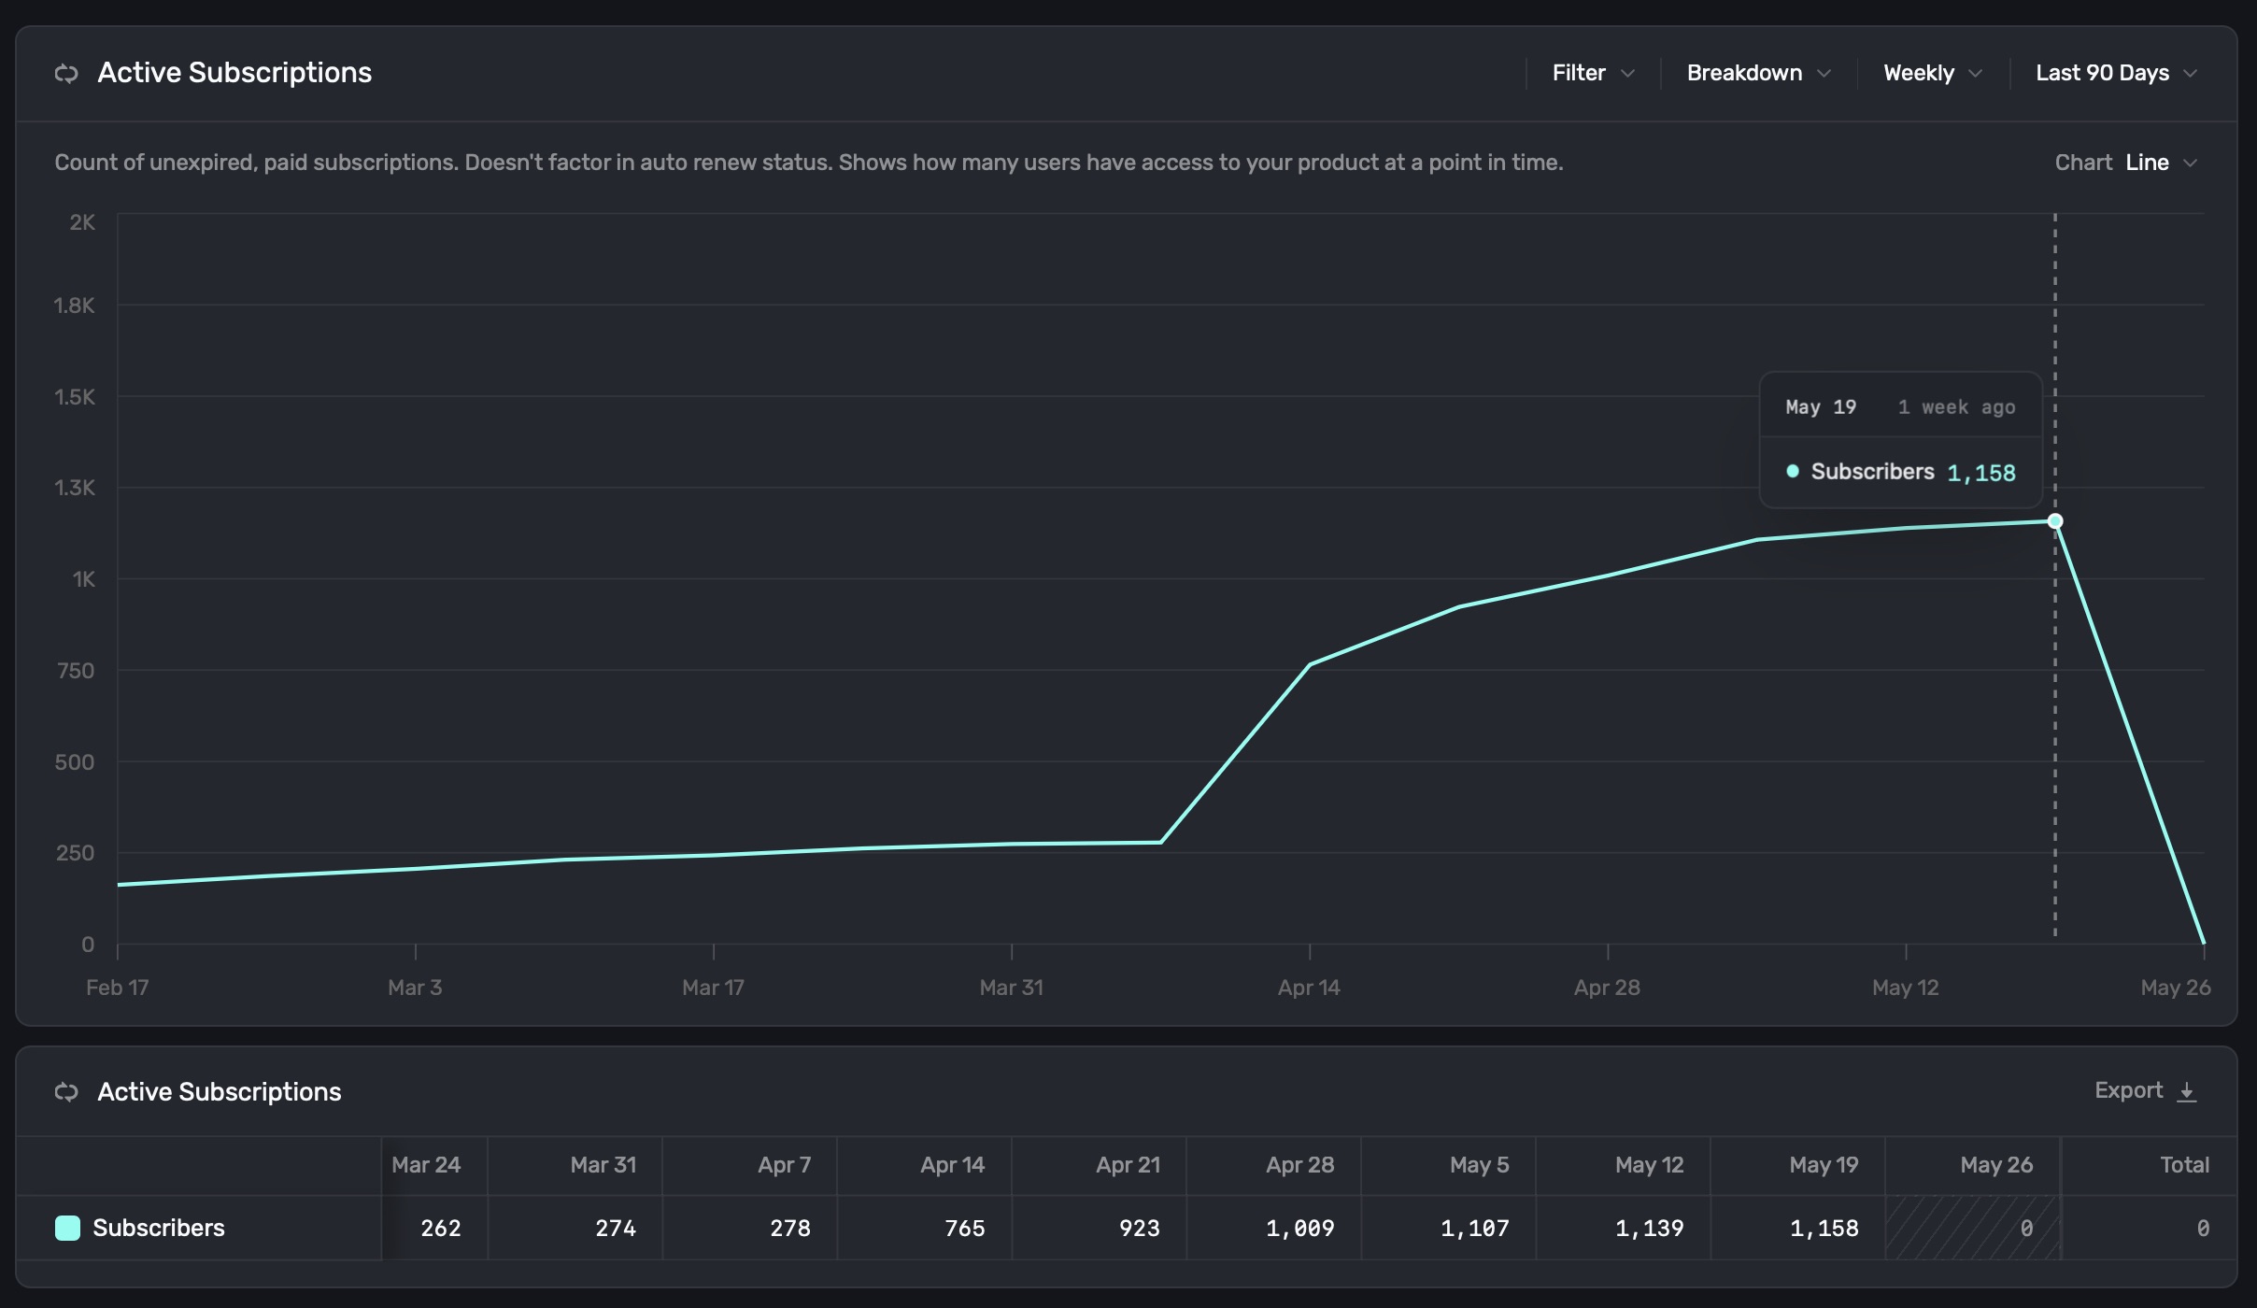Click the refresh icon in the table header
Image resolution: width=2257 pixels, height=1308 pixels.
pyautogui.click(x=66, y=1091)
